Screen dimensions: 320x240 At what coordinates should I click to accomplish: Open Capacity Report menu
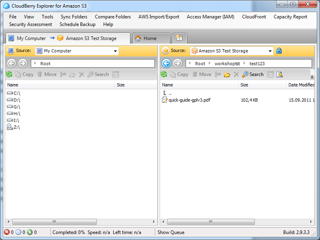pos(290,17)
